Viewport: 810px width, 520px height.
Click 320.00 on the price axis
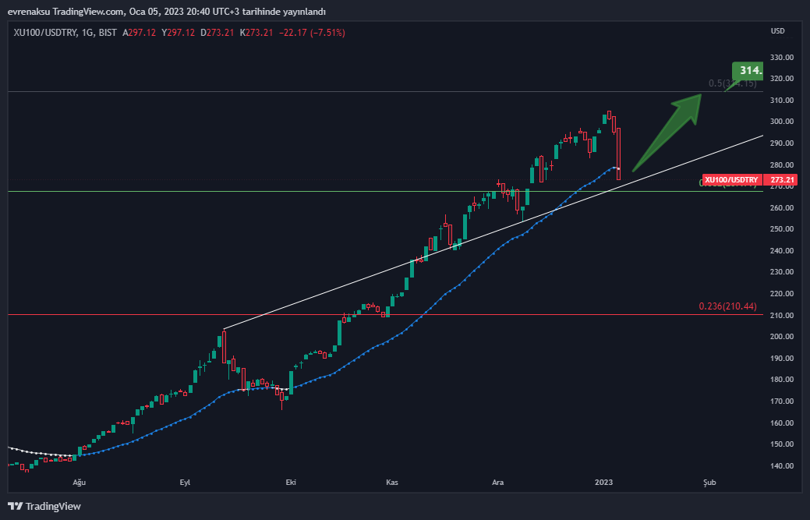782,79
